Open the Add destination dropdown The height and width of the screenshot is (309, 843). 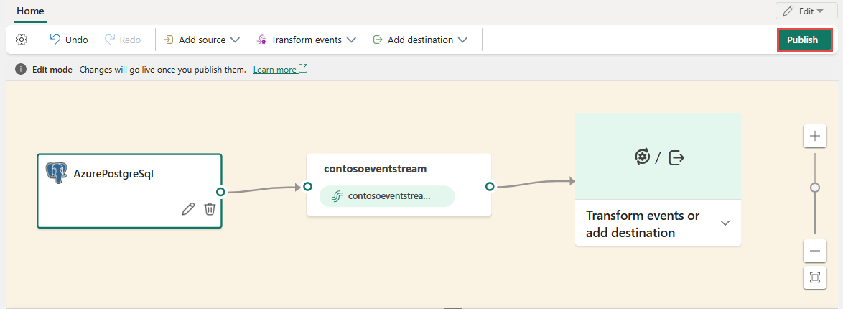[x=420, y=40]
